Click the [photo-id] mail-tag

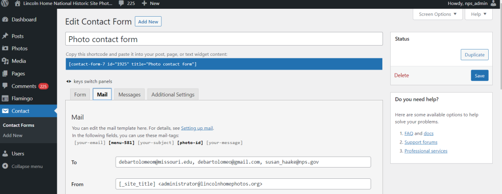(190, 143)
